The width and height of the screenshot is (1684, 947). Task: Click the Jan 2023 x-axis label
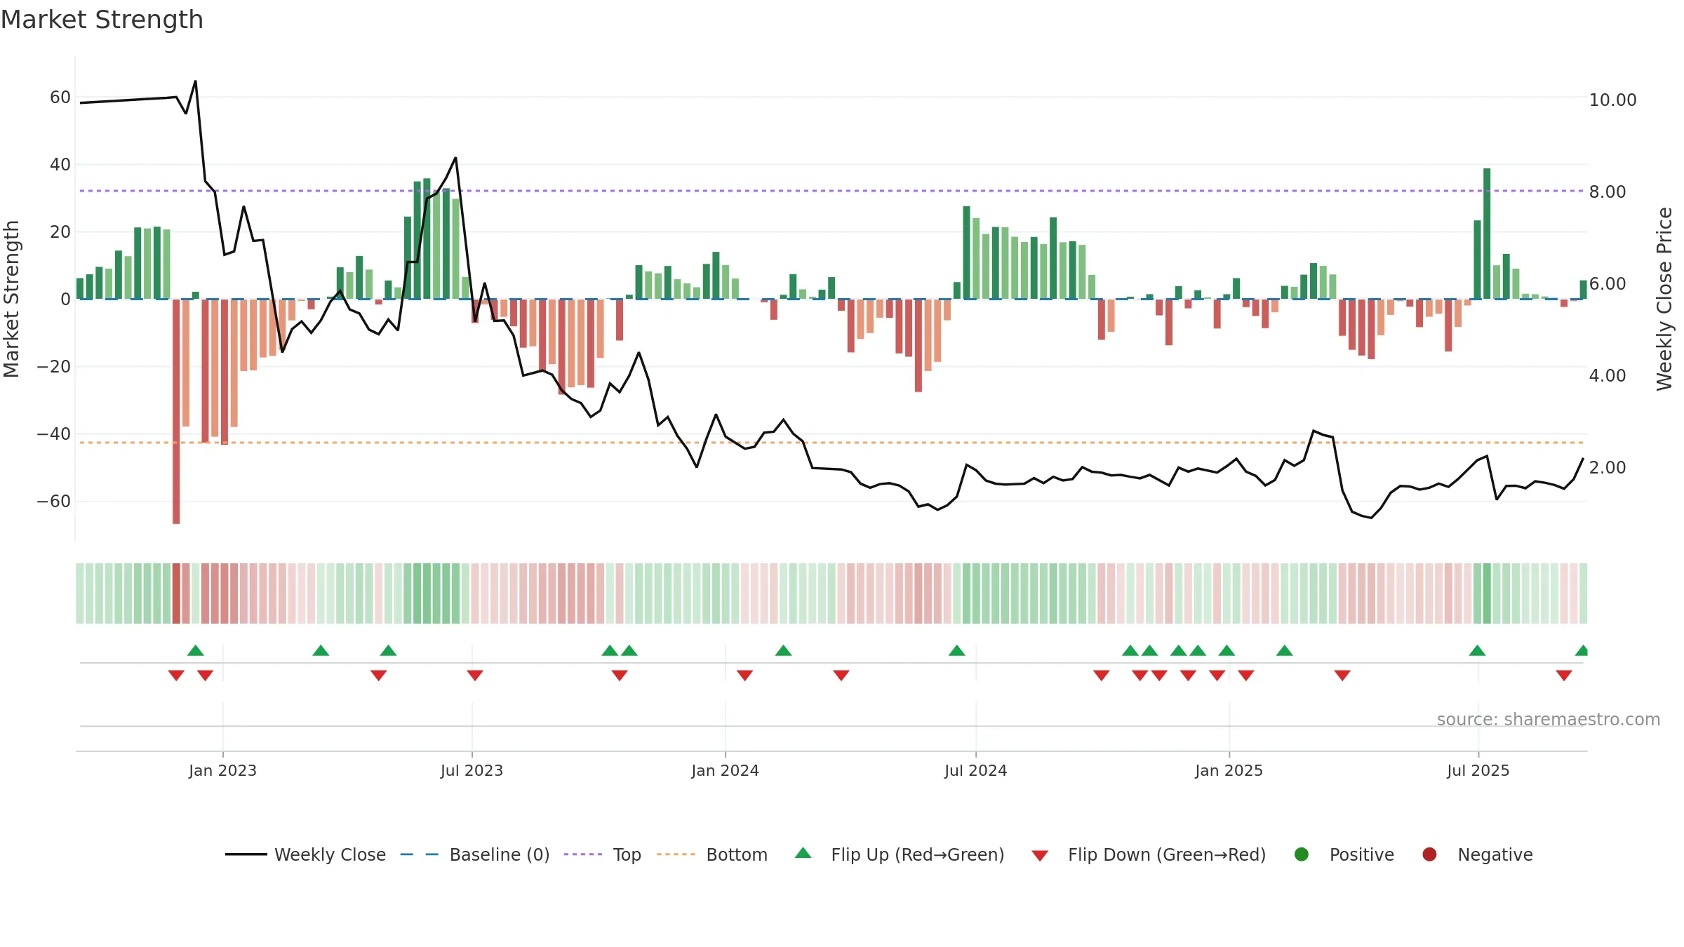click(x=222, y=770)
